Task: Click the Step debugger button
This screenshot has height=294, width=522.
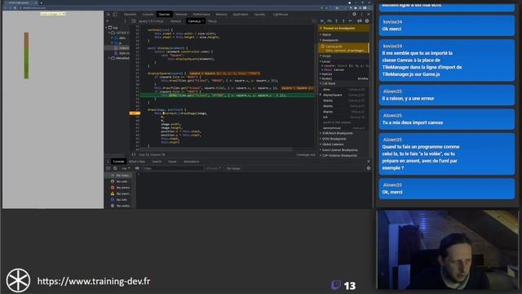Action: [351, 21]
